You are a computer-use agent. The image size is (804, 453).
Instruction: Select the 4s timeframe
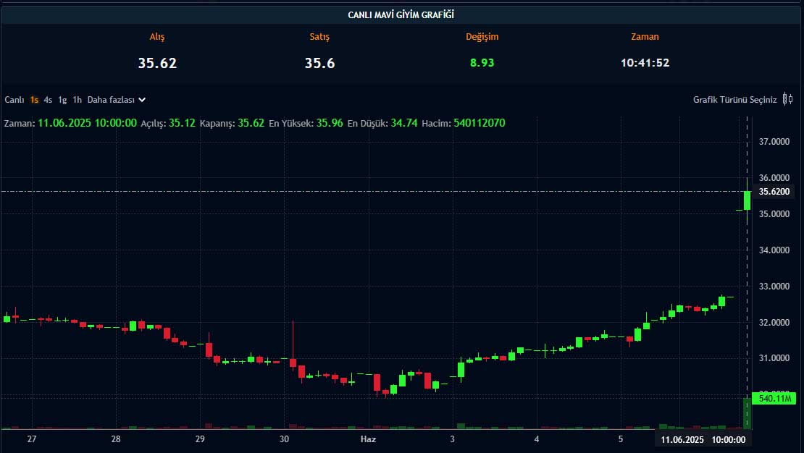click(48, 100)
